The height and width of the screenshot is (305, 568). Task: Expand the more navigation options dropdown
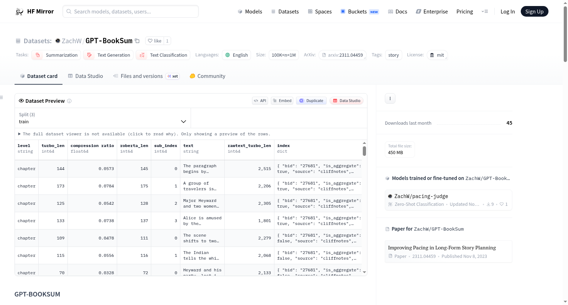click(485, 12)
